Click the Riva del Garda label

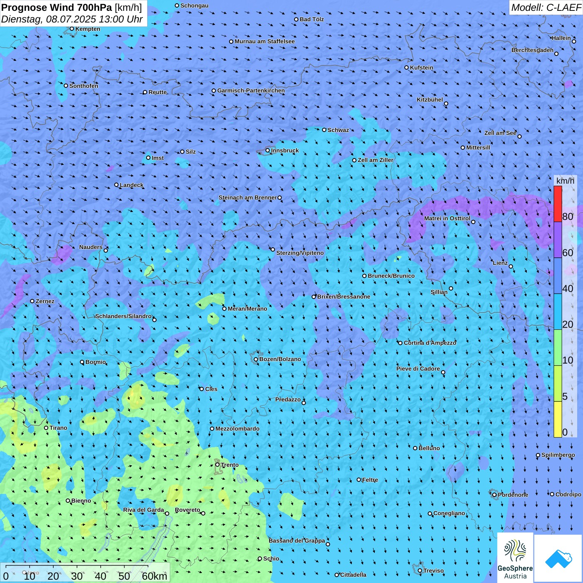[x=143, y=510]
